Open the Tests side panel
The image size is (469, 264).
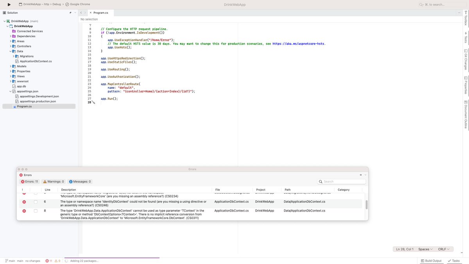coord(465,38)
